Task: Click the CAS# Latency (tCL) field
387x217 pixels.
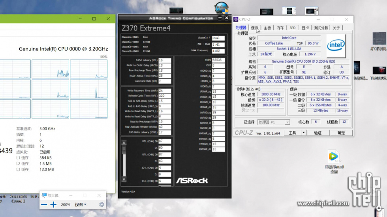Action: 165,60
